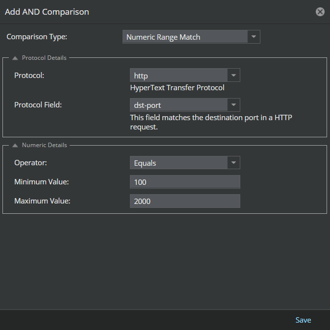This screenshot has height=330, width=330.
Task: Click the Protocol Details legend text
Action: [x=44, y=58]
